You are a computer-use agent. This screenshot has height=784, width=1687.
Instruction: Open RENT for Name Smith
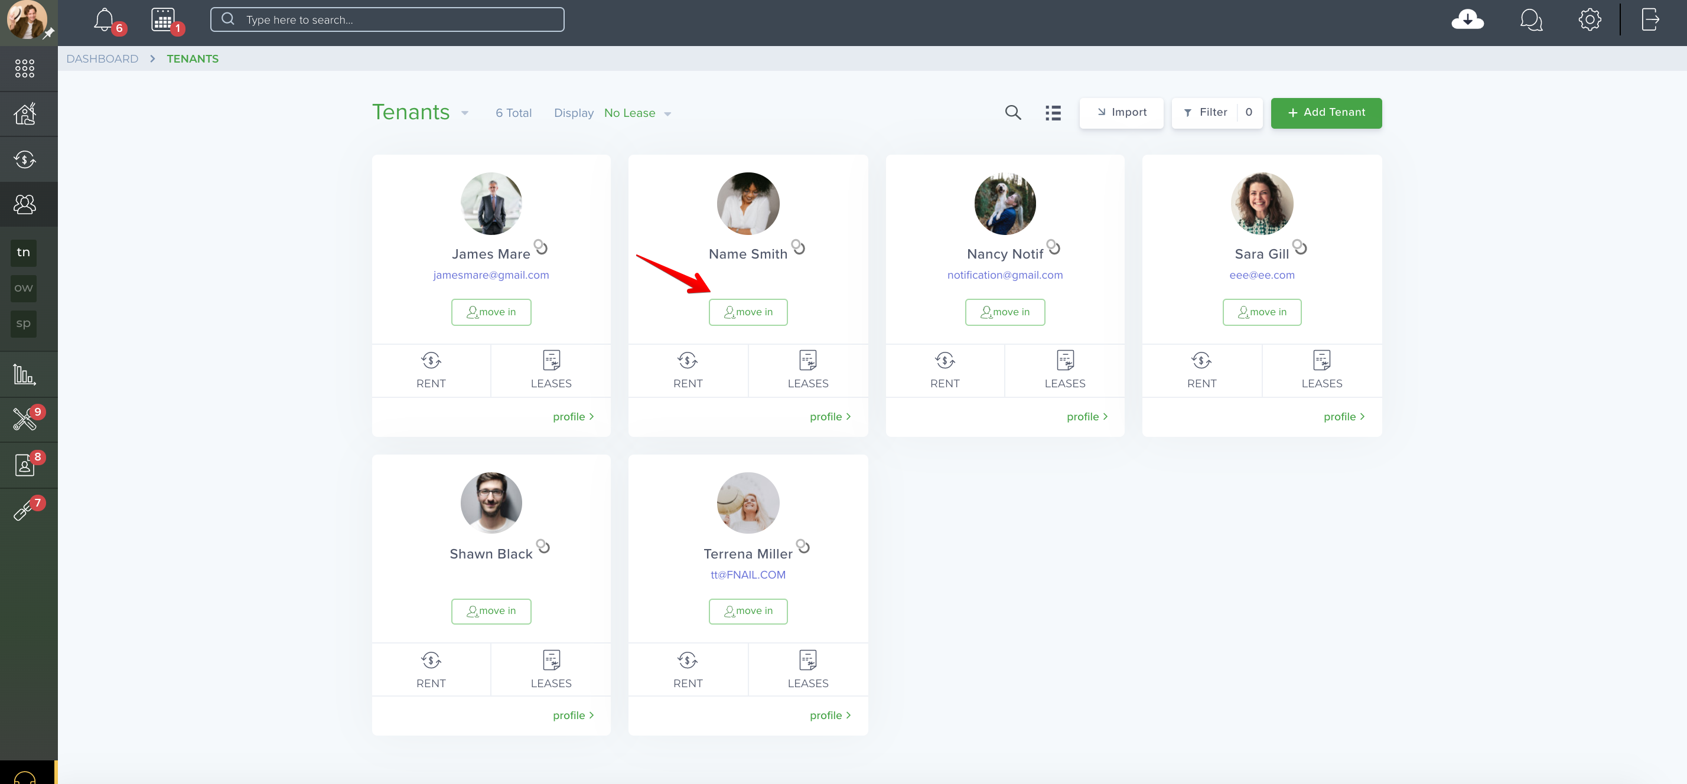coord(688,370)
